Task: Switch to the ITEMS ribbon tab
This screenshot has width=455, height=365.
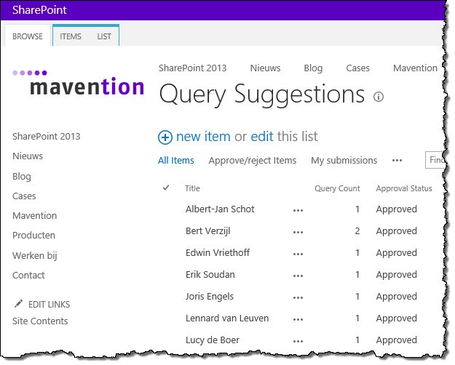Action: click(71, 36)
